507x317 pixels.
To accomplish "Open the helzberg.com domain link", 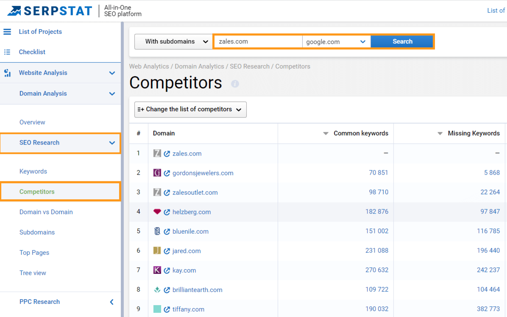I will tap(192, 212).
